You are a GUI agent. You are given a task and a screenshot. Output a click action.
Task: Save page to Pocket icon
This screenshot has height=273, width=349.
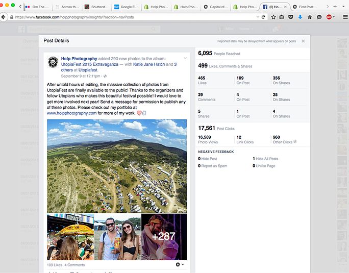coord(291,17)
